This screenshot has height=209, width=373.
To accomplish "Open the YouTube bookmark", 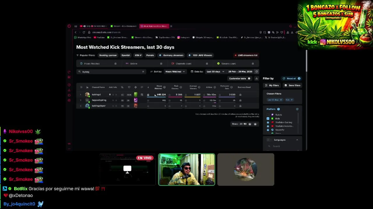I will (x=99, y=37).
